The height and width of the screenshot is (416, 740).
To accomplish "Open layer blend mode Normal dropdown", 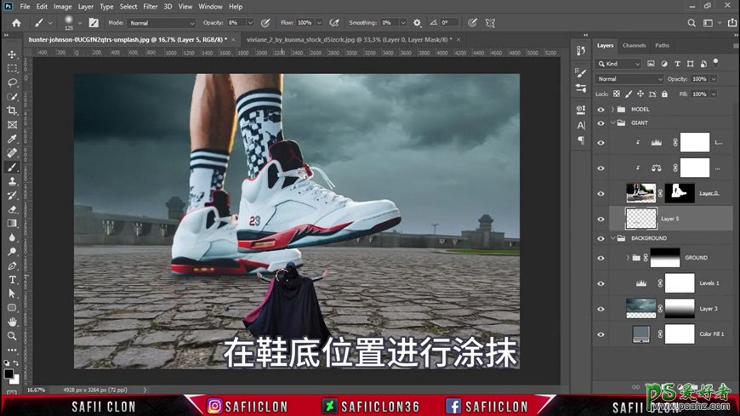I will click(x=629, y=79).
